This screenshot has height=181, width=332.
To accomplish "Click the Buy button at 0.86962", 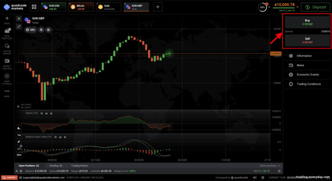I will pyautogui.click(x=307, y=22).
